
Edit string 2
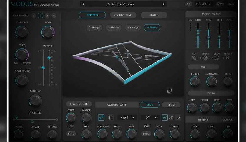click(x=40, y=16)
